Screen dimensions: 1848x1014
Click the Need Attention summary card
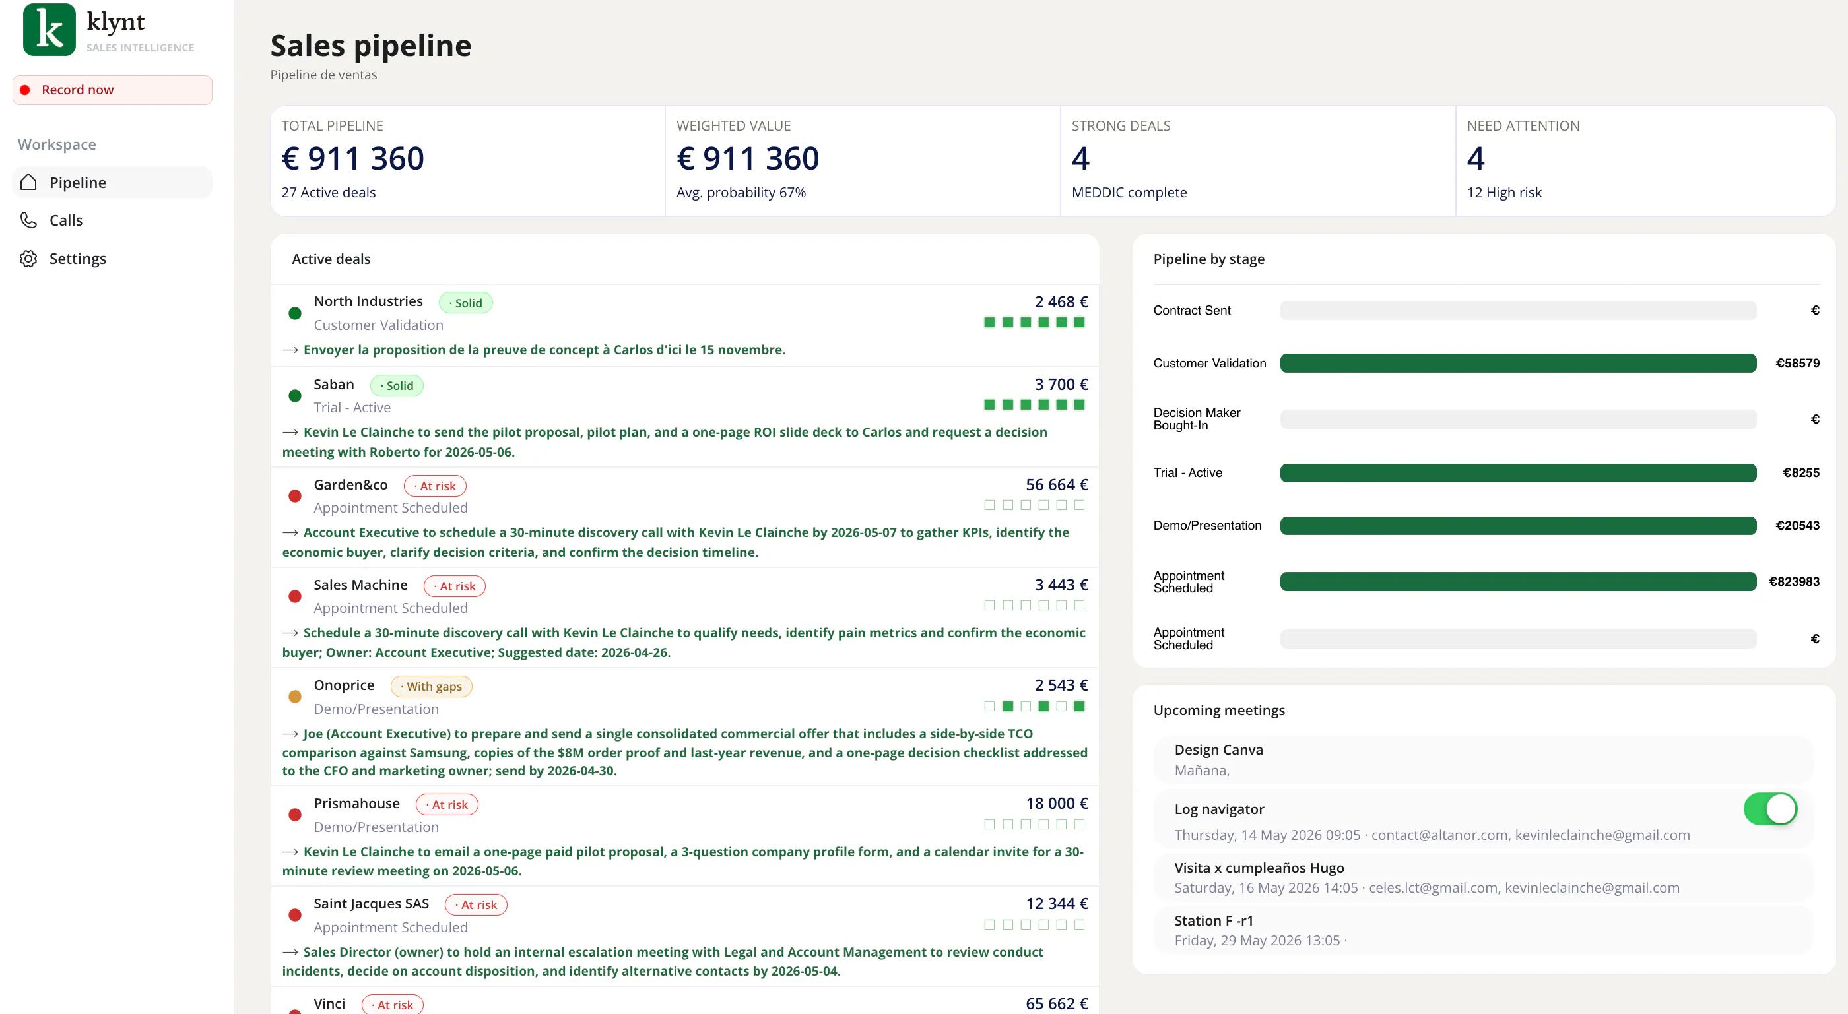click(x=1645, y=160)
